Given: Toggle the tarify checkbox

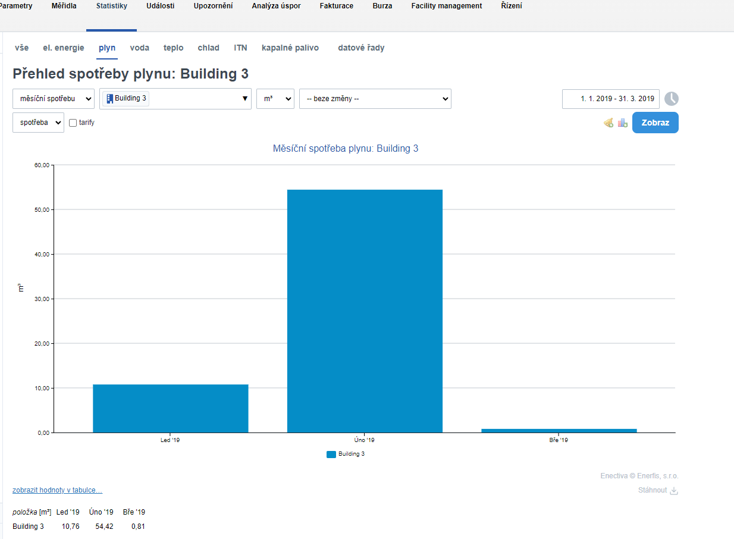Looking at the screenshot, I should [73, 123].
